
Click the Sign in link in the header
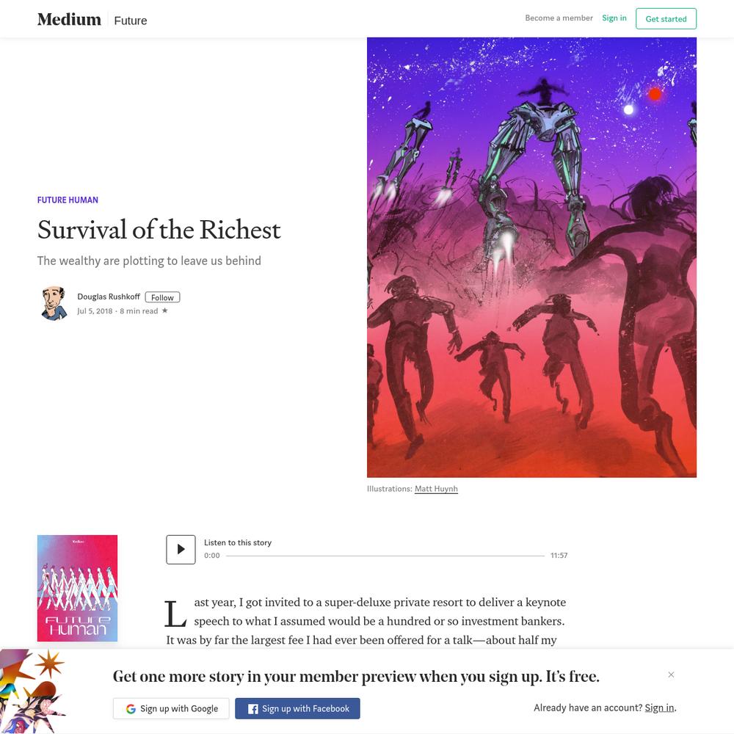click(x=614, y=18)
